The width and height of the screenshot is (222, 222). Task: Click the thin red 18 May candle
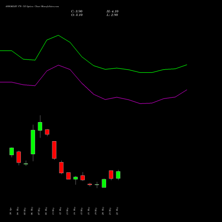90,184
